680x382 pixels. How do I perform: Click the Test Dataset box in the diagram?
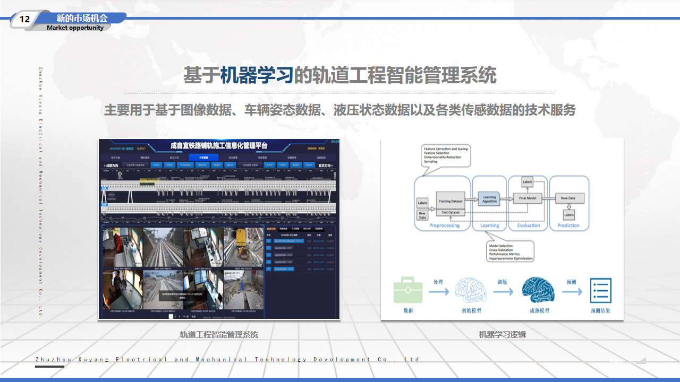click(x=450, y=212)
